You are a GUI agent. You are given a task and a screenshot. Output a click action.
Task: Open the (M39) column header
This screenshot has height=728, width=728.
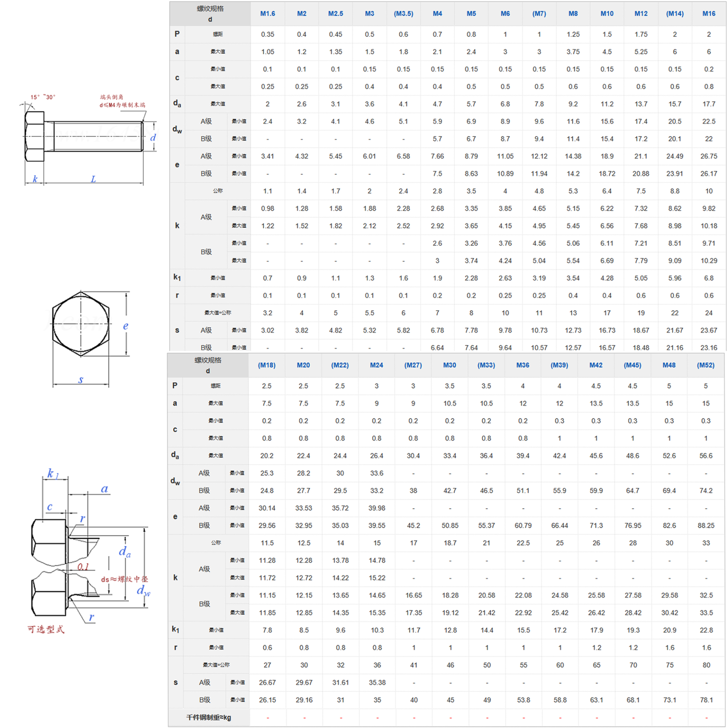(559, 365)
